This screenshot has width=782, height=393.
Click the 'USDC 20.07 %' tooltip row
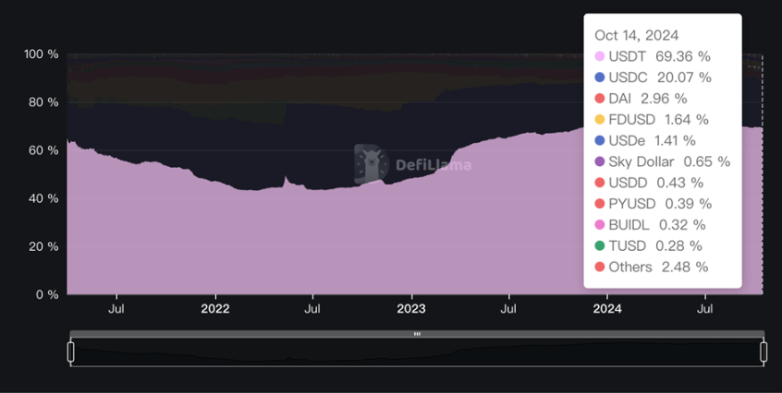(x=654, y=77)
